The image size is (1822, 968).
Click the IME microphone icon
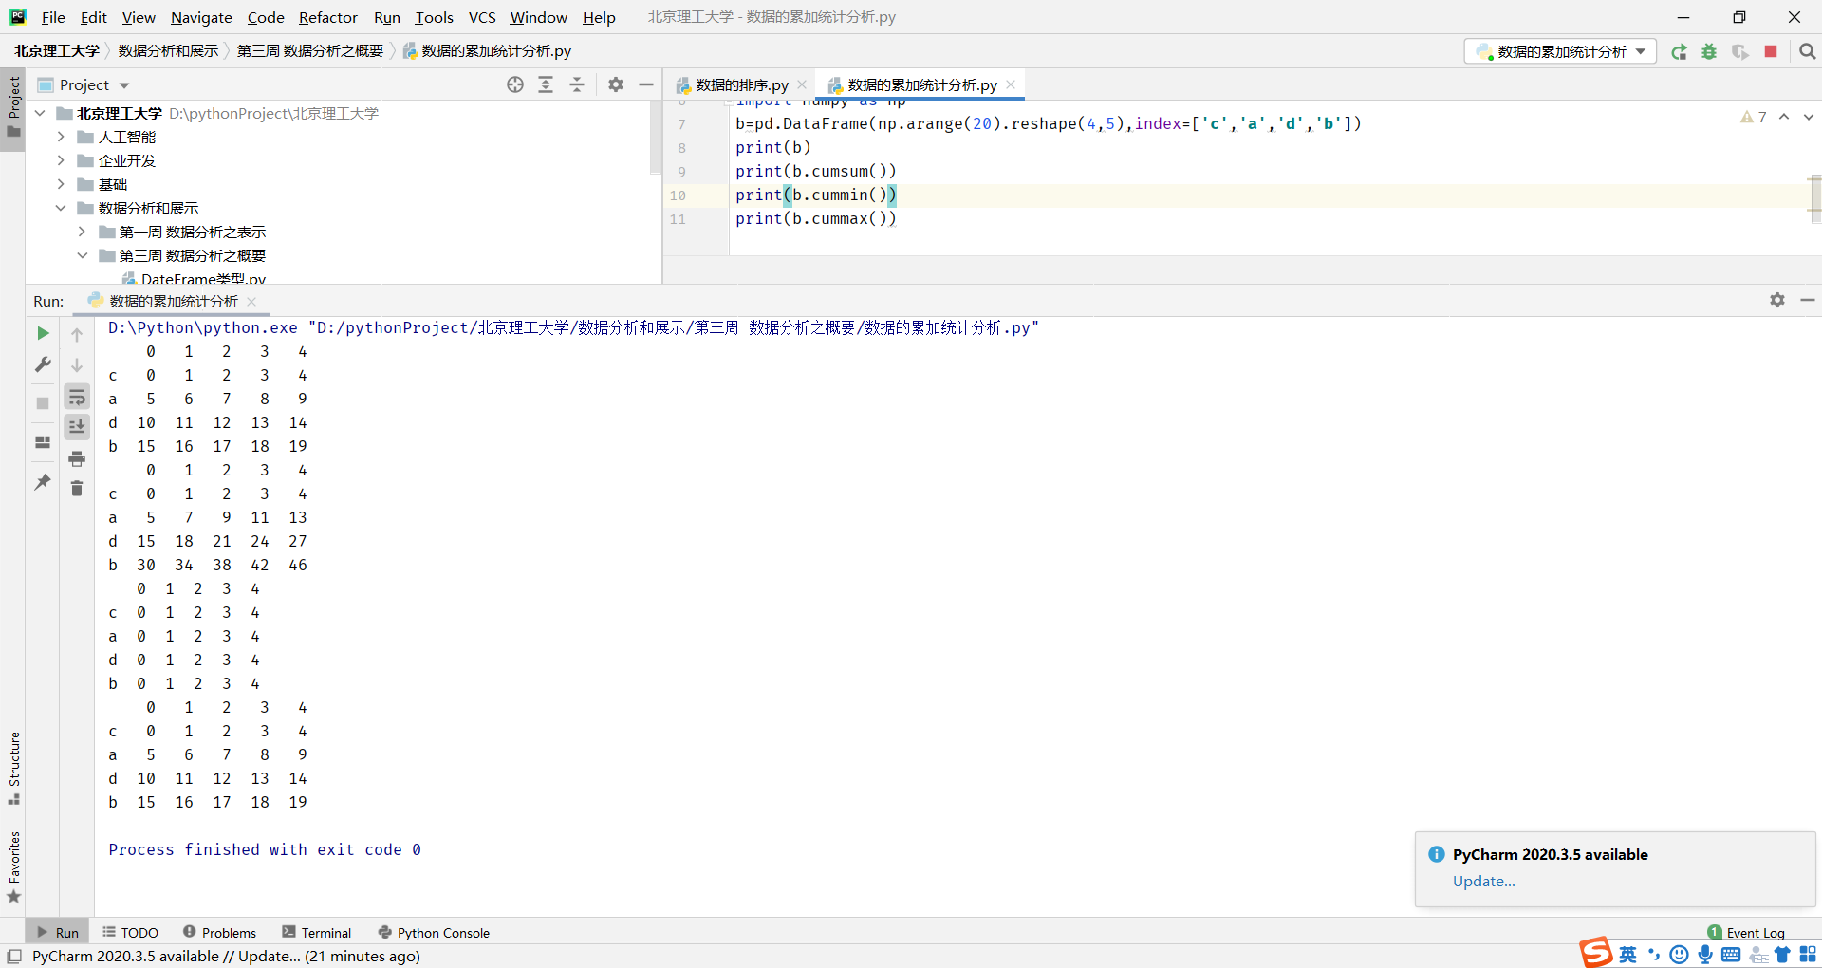click(1705, 955)
